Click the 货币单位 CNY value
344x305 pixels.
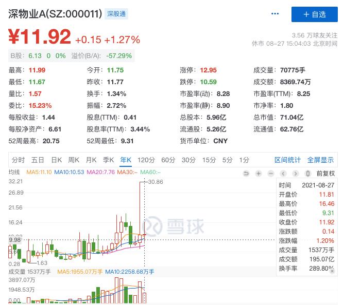(x=220, y=141)
